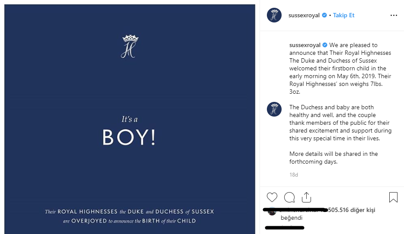This screenshot has height=234, width=404.
Task: Click the verified badge in the caption
Action: tap(325, 45)
